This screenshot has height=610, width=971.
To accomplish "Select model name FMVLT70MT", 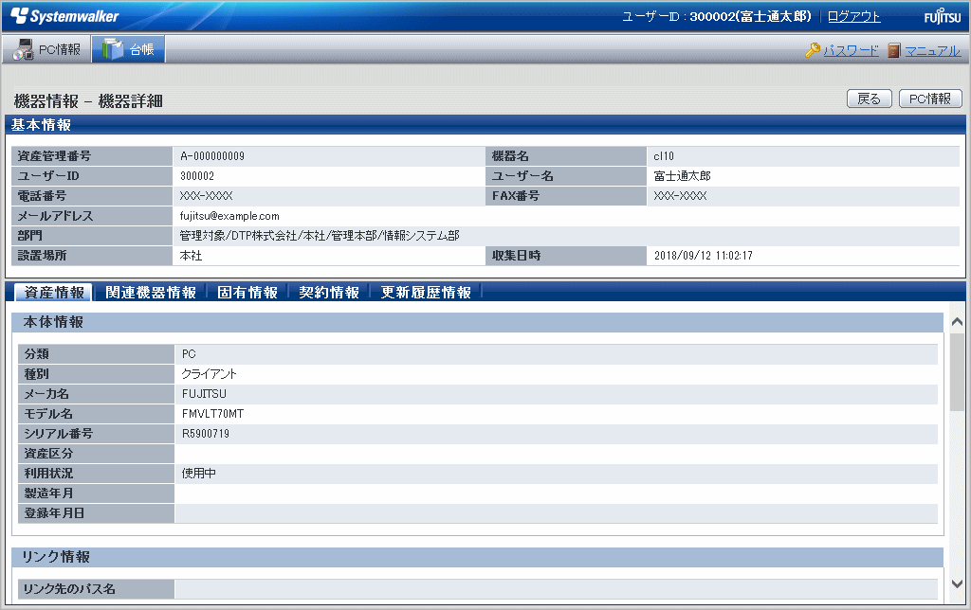I will pos(212,413).
